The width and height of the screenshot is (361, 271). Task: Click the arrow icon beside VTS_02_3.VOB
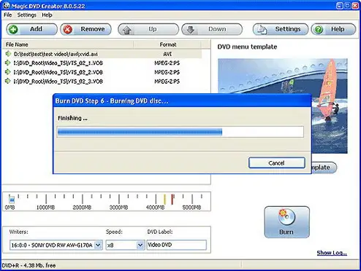pyautogui.click(x=8, y=81)
